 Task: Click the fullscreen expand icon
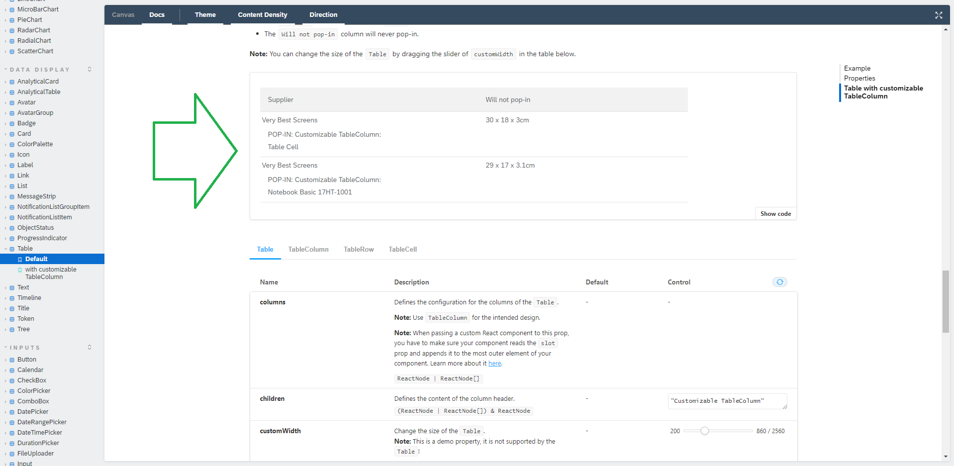point(939,15)
